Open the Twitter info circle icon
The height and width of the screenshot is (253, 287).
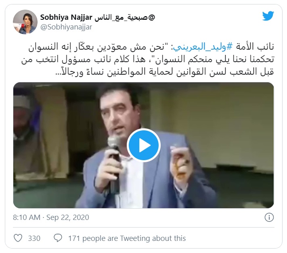point(269,217)
